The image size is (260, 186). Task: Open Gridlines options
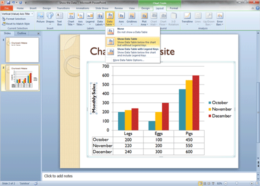[x=131, y=18]
